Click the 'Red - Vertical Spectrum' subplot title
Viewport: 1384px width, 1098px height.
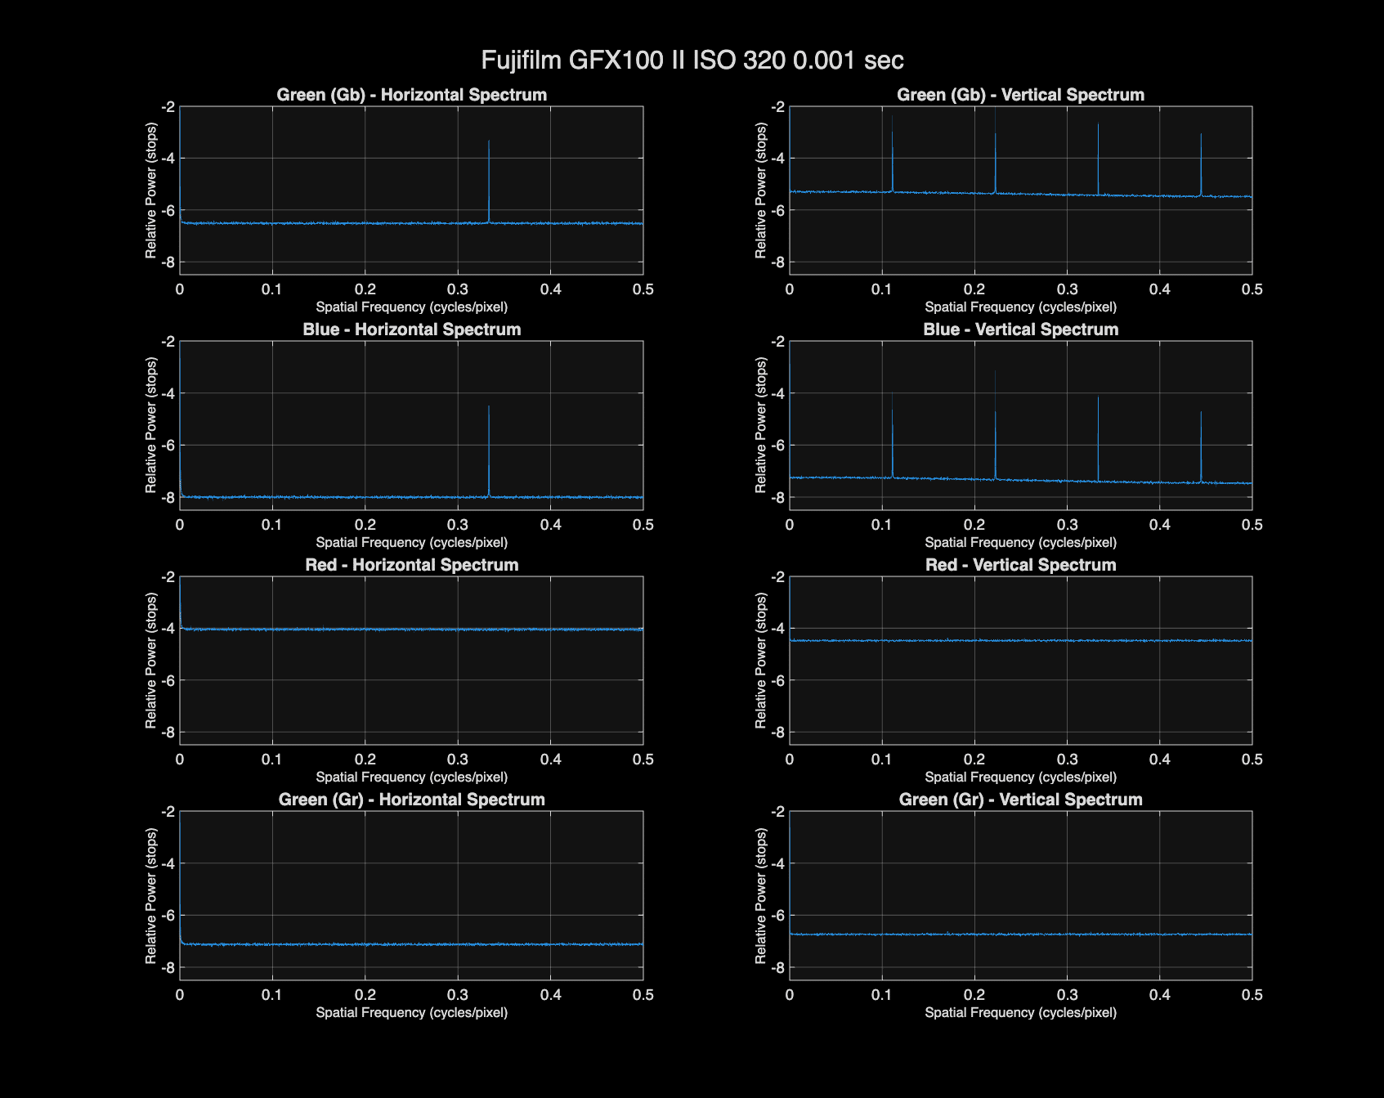click(x=1020, y=565)
